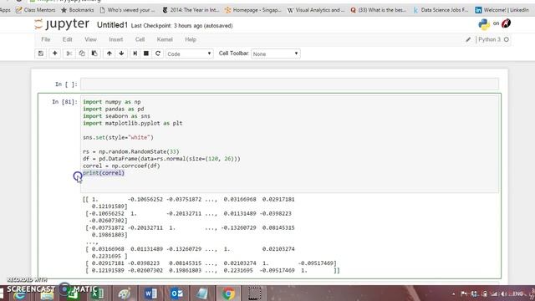Open the Cell menu
Viewport: 535px width, 301px height.
pyautogui.click(x=140, y=39)
